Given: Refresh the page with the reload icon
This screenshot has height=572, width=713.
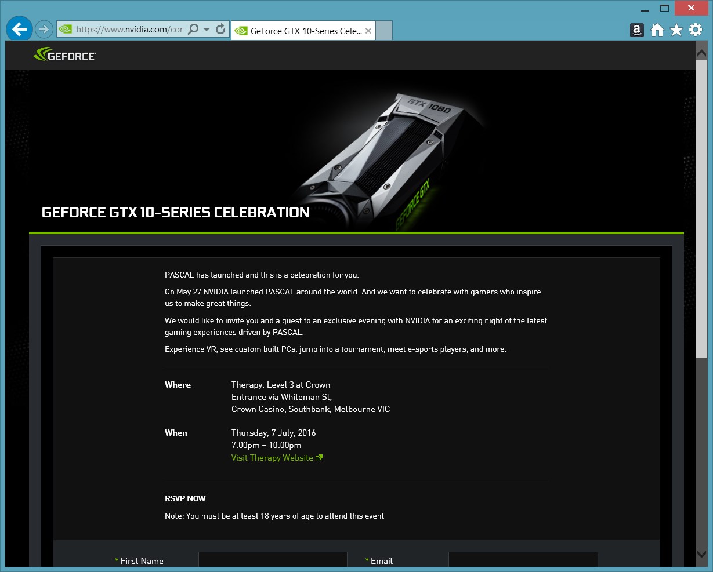Looking at the screenshot, I should (x=220, y=29).
